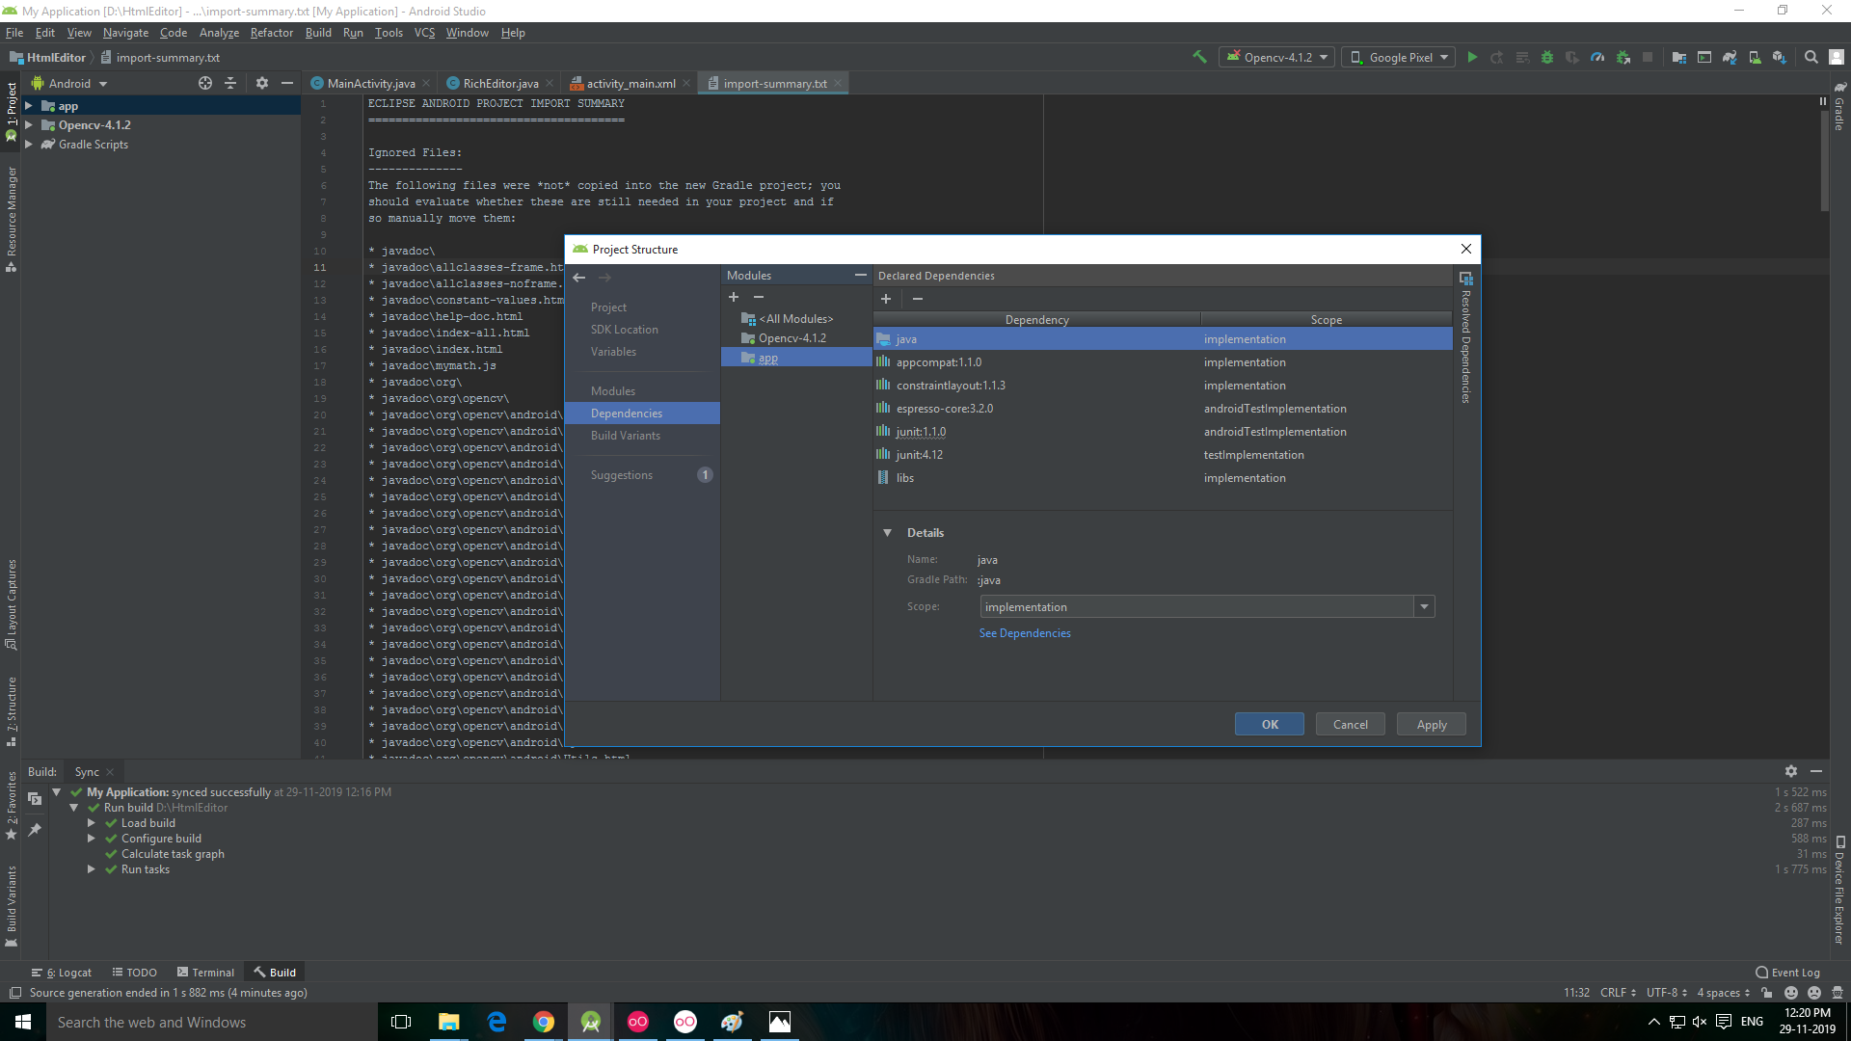
Task: Open the Logcat tool window tab
Action: (x=61, y=972)
